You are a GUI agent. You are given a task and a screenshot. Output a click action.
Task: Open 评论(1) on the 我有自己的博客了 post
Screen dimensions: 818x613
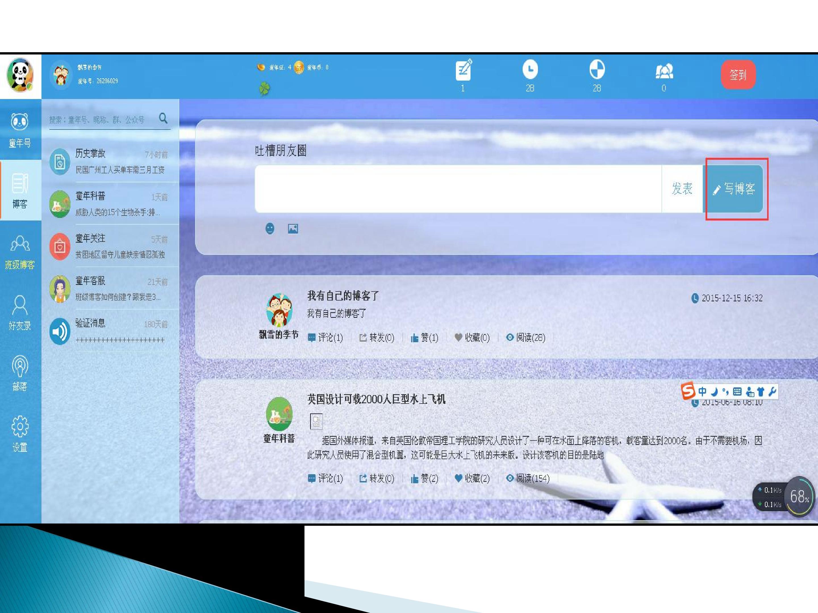click(x=325, y=337)
